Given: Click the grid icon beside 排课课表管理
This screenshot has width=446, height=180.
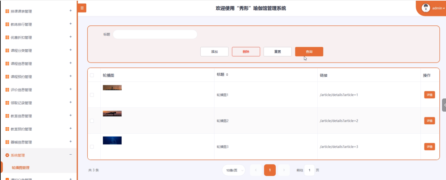Looking at the screenshot, I should coord(7,11).
